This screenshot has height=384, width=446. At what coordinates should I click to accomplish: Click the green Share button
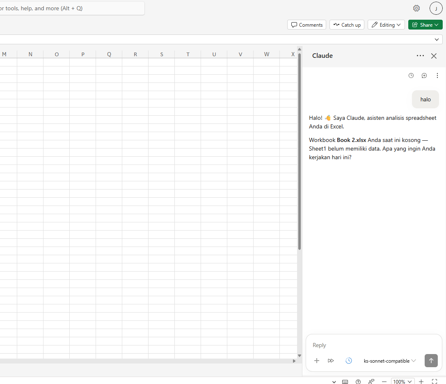coord(425,25)
